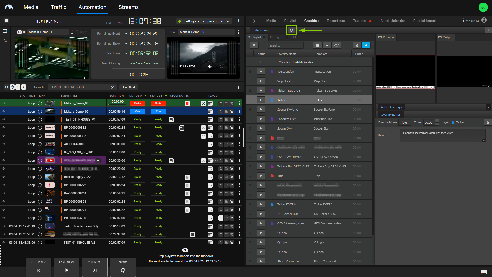Adjust Timer stepper for Ticker overlay
This screenshot has height=277, width=492.
tap(437, 122)
